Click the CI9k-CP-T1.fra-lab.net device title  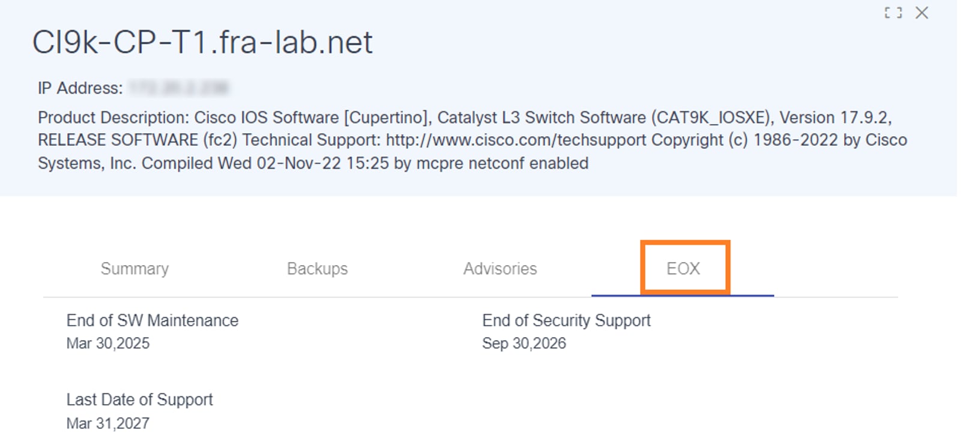(x=202, y=43)
